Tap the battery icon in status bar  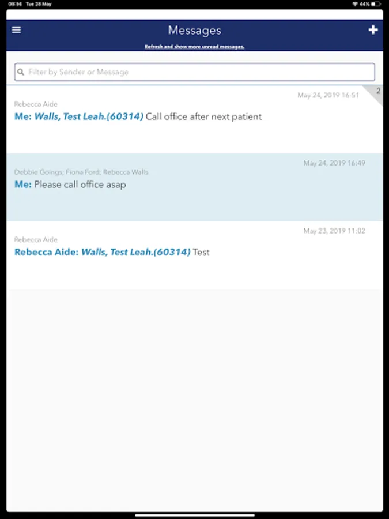[x=376, y=4]
